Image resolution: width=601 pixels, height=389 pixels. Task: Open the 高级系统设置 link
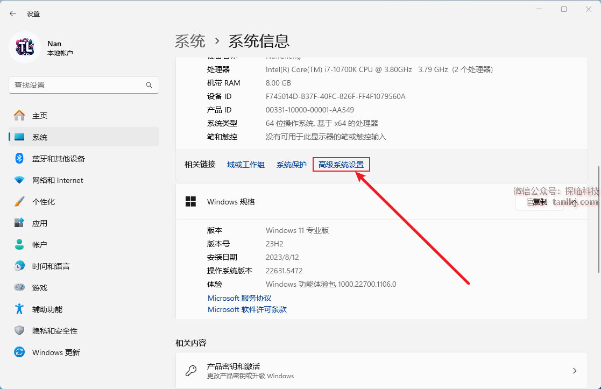341,165
